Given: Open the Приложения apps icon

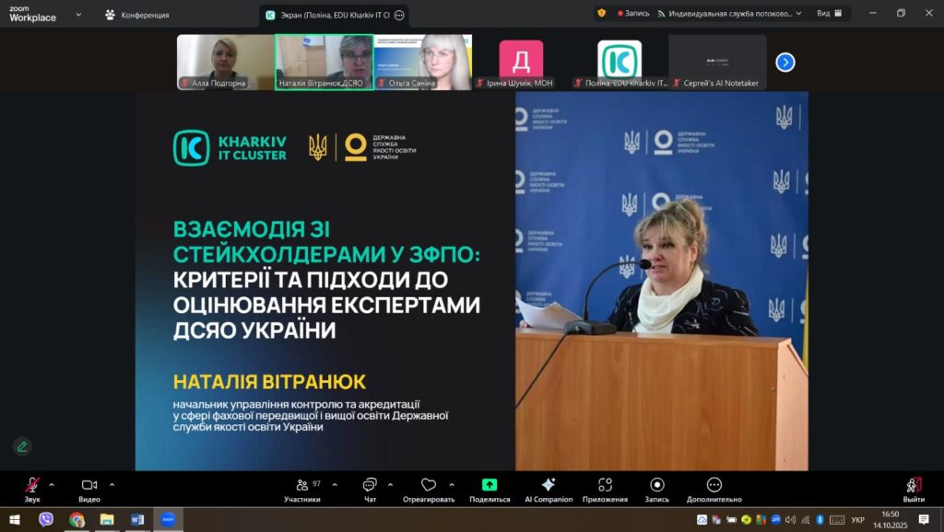Looking at the screenshot, I should point(605,485).
